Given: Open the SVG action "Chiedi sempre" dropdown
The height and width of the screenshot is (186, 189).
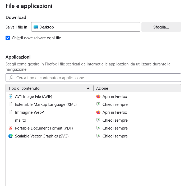Looking at the screenshot, I should coord(115,136).
